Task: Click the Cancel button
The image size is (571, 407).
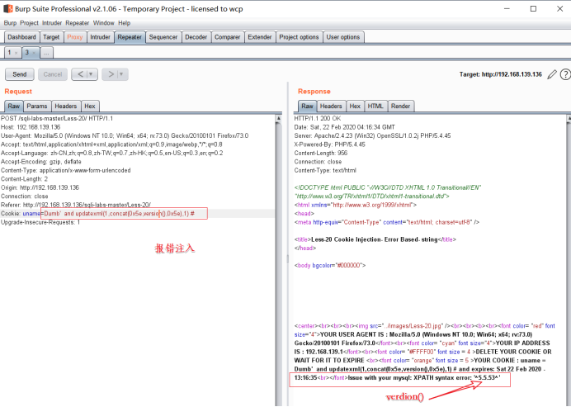Action: click(x=53, y=74)
